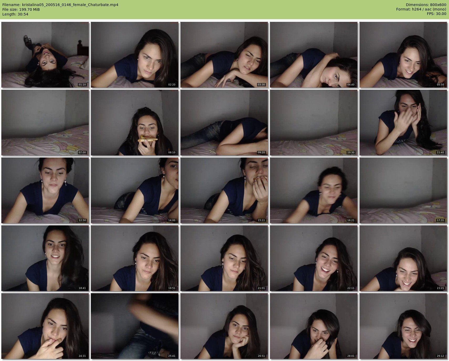Open the frame stamped 07:00
Viewport: 449px width, 361px height.
coord(45,123)
